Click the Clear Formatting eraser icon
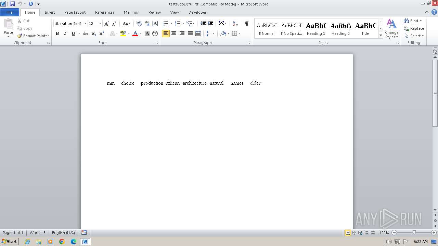This screenshot has height=246, width=438. point(139,24)
